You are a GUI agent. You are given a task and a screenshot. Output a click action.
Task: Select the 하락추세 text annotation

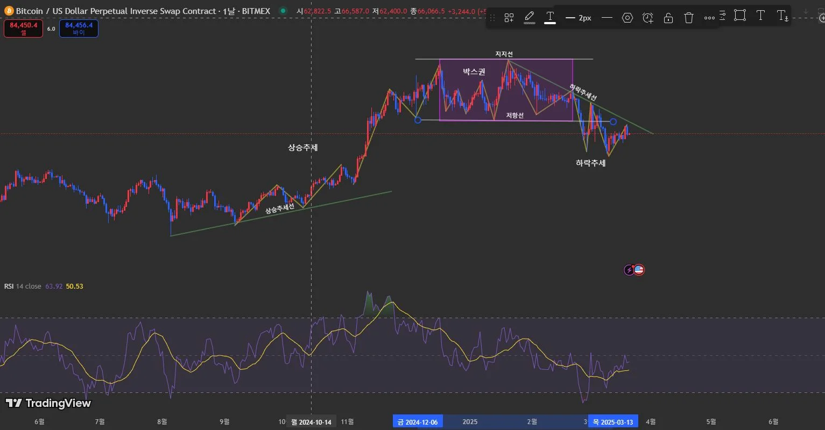click(x=591, y=163)
